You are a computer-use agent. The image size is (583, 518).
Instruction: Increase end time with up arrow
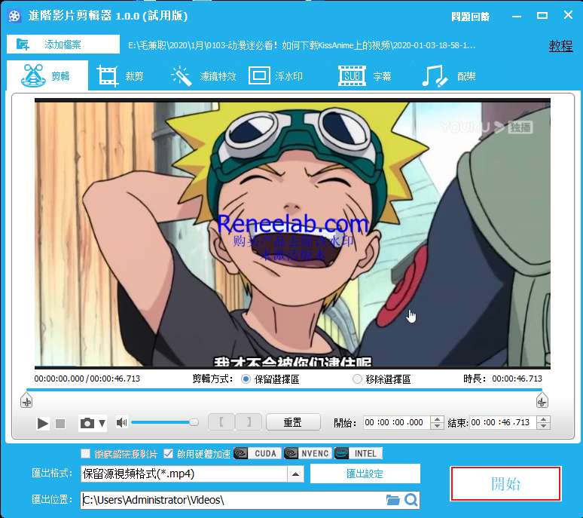[544, 419]
